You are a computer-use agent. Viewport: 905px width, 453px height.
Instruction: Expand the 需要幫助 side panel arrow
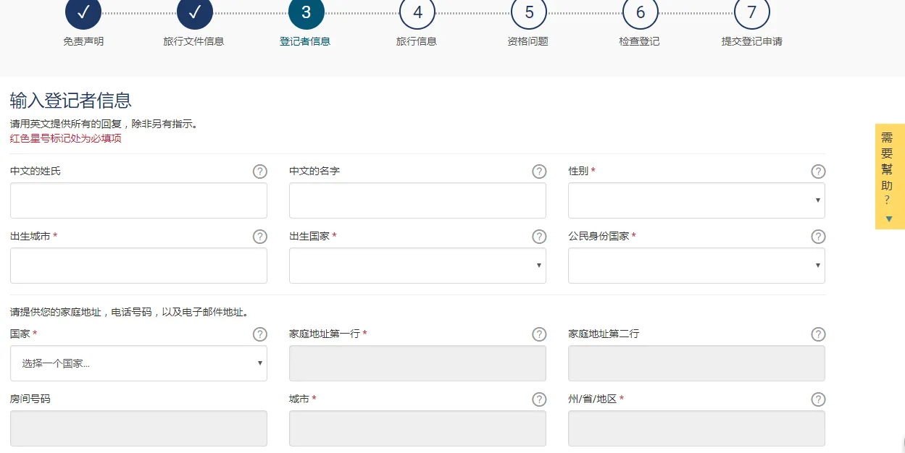(x=889, y=219)
